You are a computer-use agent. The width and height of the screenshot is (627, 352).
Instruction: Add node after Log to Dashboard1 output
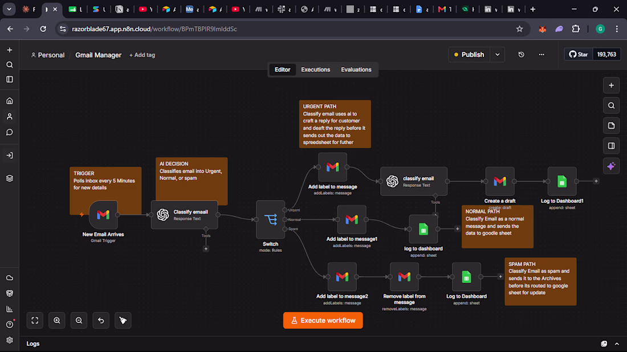(x=596, y=181)
